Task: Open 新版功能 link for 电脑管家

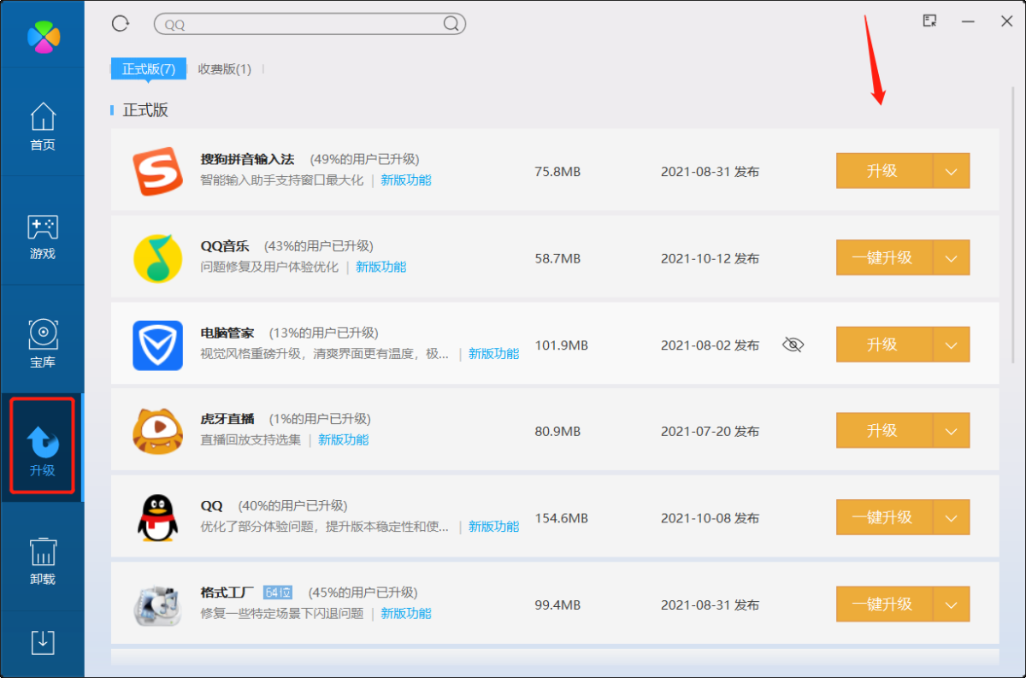Action: pyautogui.click(x=494, y=354)
